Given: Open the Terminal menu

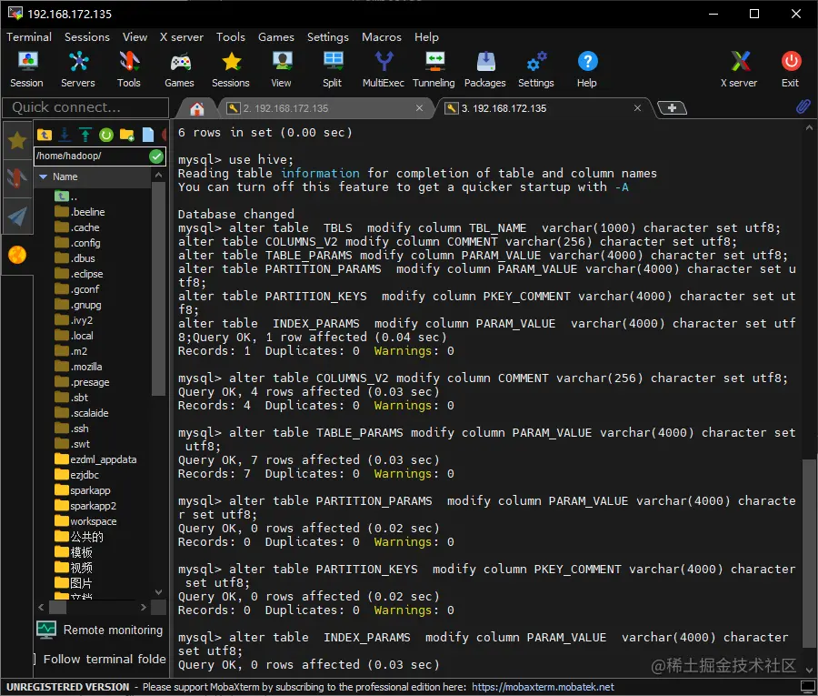Looking at the screenshot, I should pos(29,37).
